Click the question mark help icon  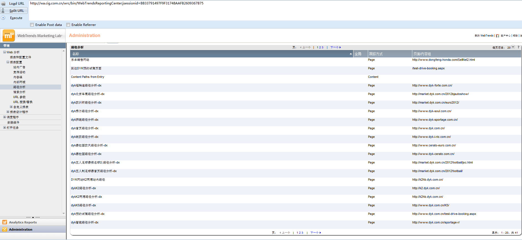(518, 47)
